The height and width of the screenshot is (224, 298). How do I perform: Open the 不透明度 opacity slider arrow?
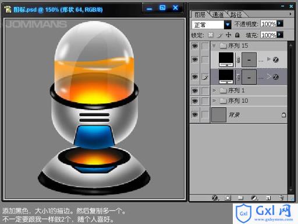280,23
